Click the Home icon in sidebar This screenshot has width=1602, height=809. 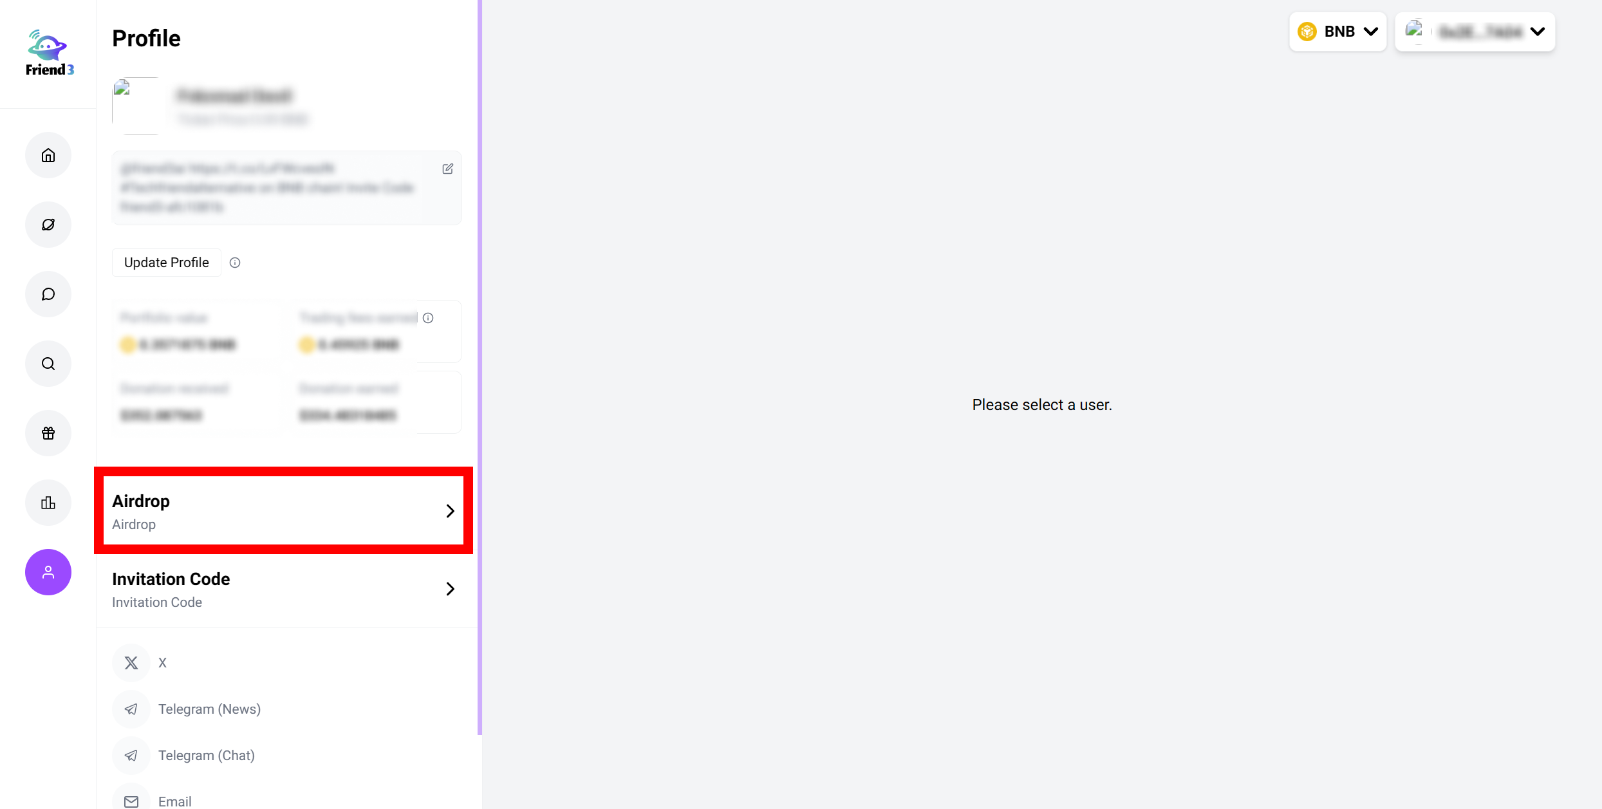pos(48,155)
